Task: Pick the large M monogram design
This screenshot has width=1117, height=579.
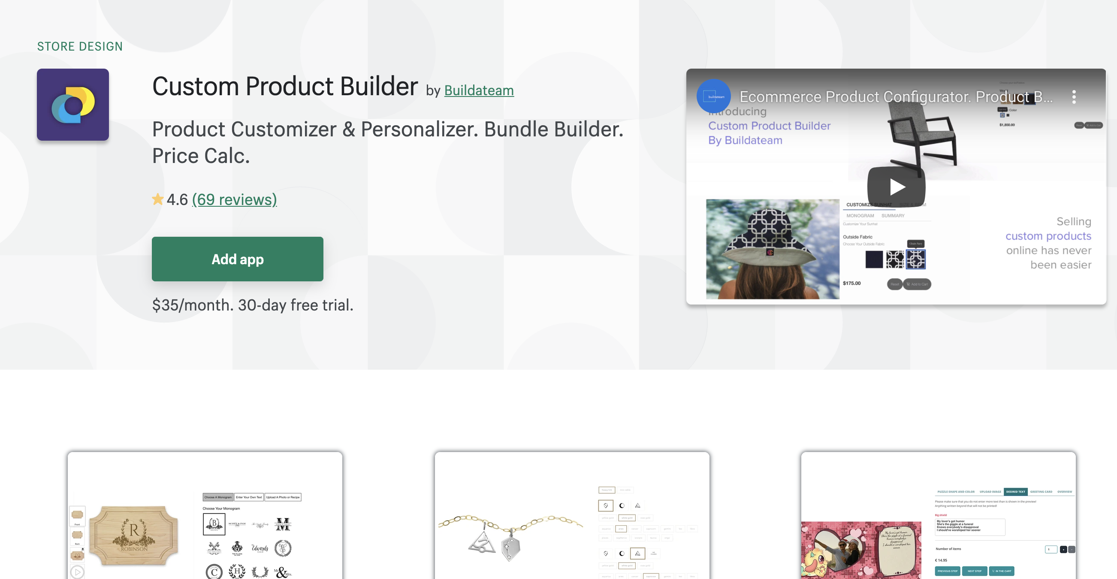Action: pyautogui.click(x=283, y=524)
